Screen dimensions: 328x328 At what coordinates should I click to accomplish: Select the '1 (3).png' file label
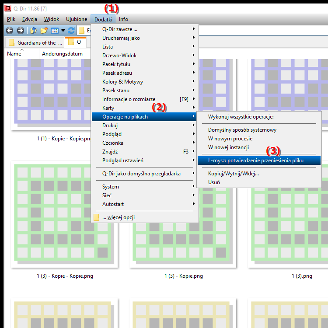[x=302, y=276]
